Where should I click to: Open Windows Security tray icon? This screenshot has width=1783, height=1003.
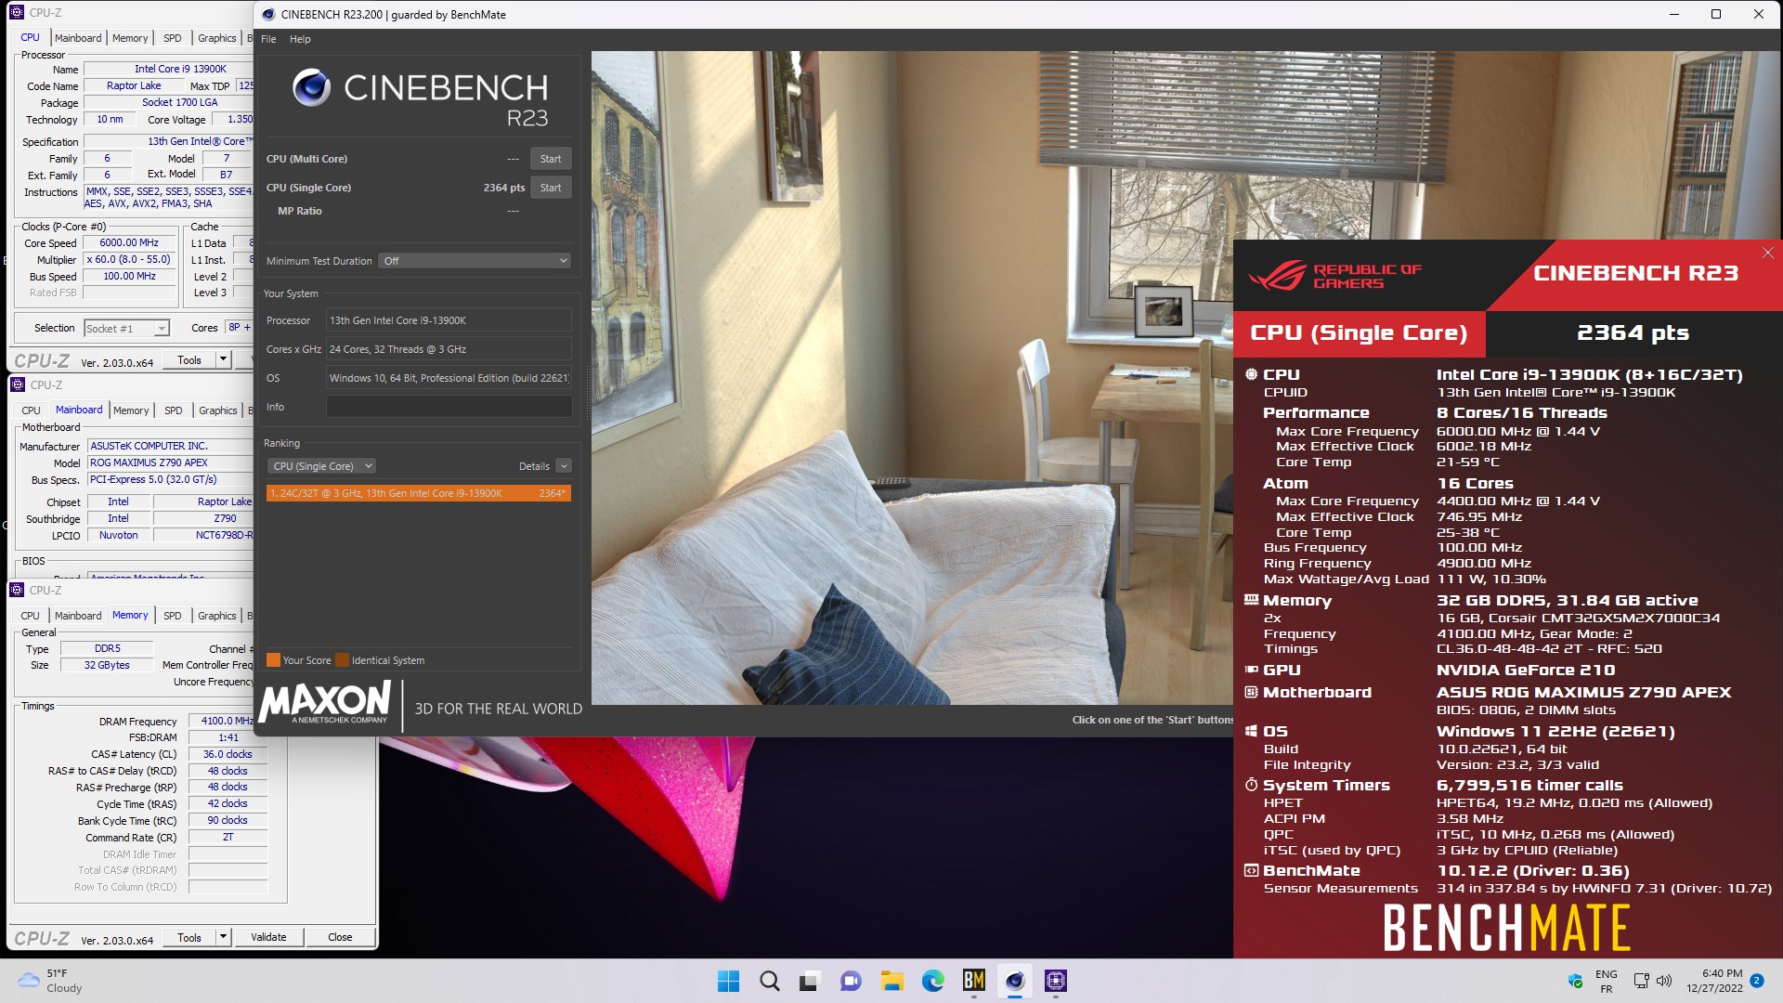[1575, 981]
